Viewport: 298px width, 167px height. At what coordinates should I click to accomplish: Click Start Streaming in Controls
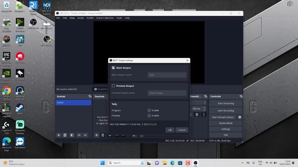coord(226,103)
